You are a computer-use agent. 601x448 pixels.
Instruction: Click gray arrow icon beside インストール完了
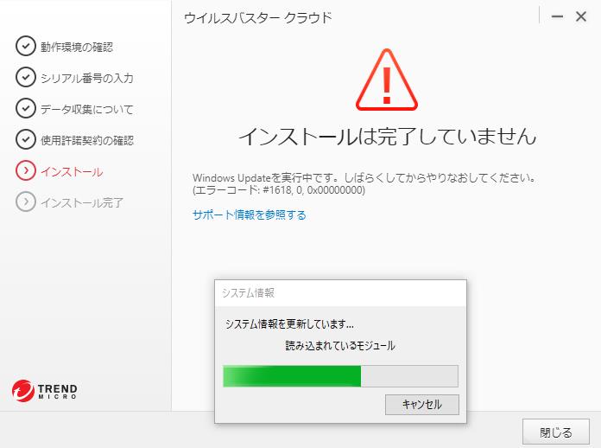26,202
